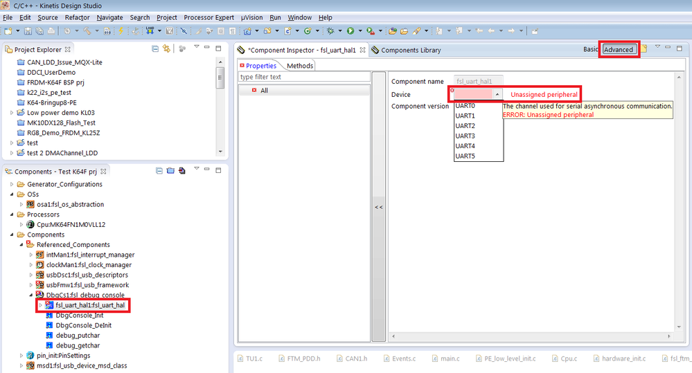
Task: Expand fsl_uart_hal1:fsl_uart_hal node
Action: click(x=41, y=305)
